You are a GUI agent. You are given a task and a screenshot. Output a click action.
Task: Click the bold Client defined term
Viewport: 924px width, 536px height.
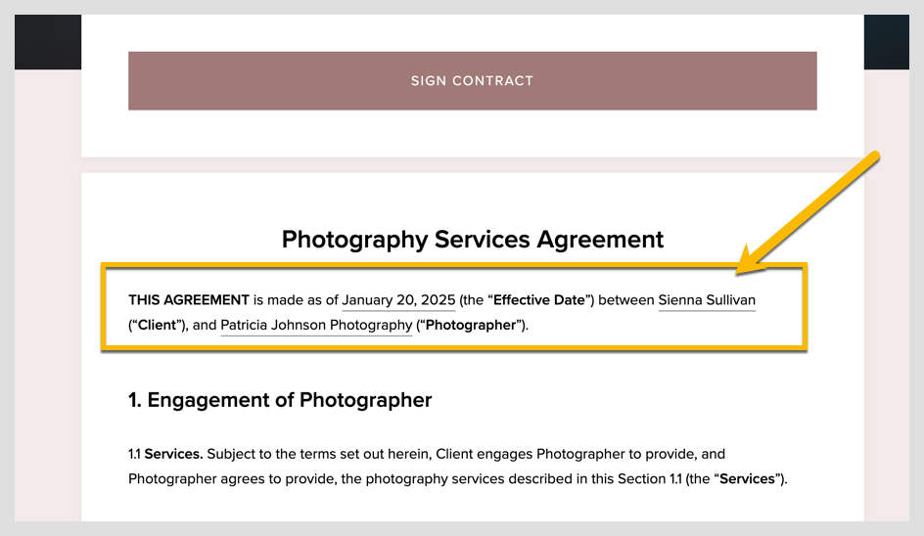coord(161,325)
